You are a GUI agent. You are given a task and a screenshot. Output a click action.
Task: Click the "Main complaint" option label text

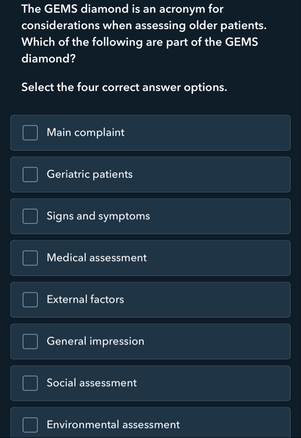pyautogui.click(x=86, y=133)
